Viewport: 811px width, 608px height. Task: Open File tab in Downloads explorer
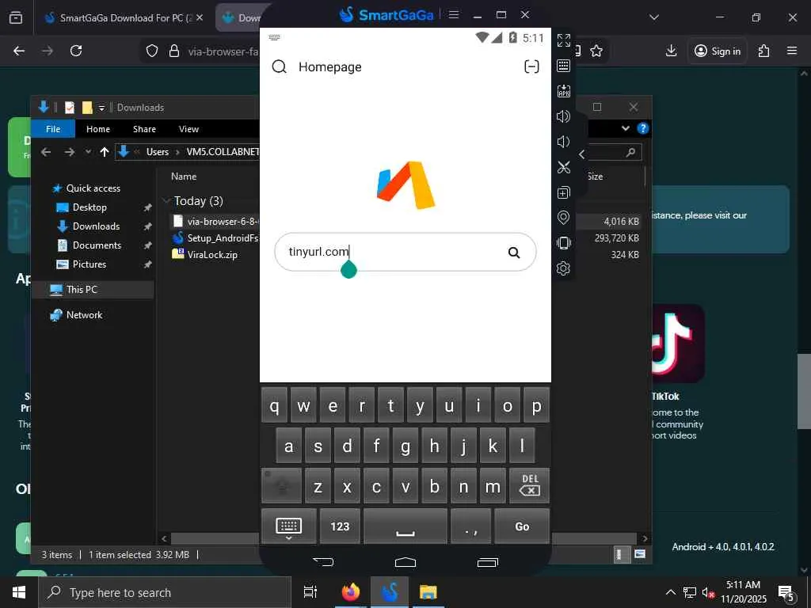point(53,129)
